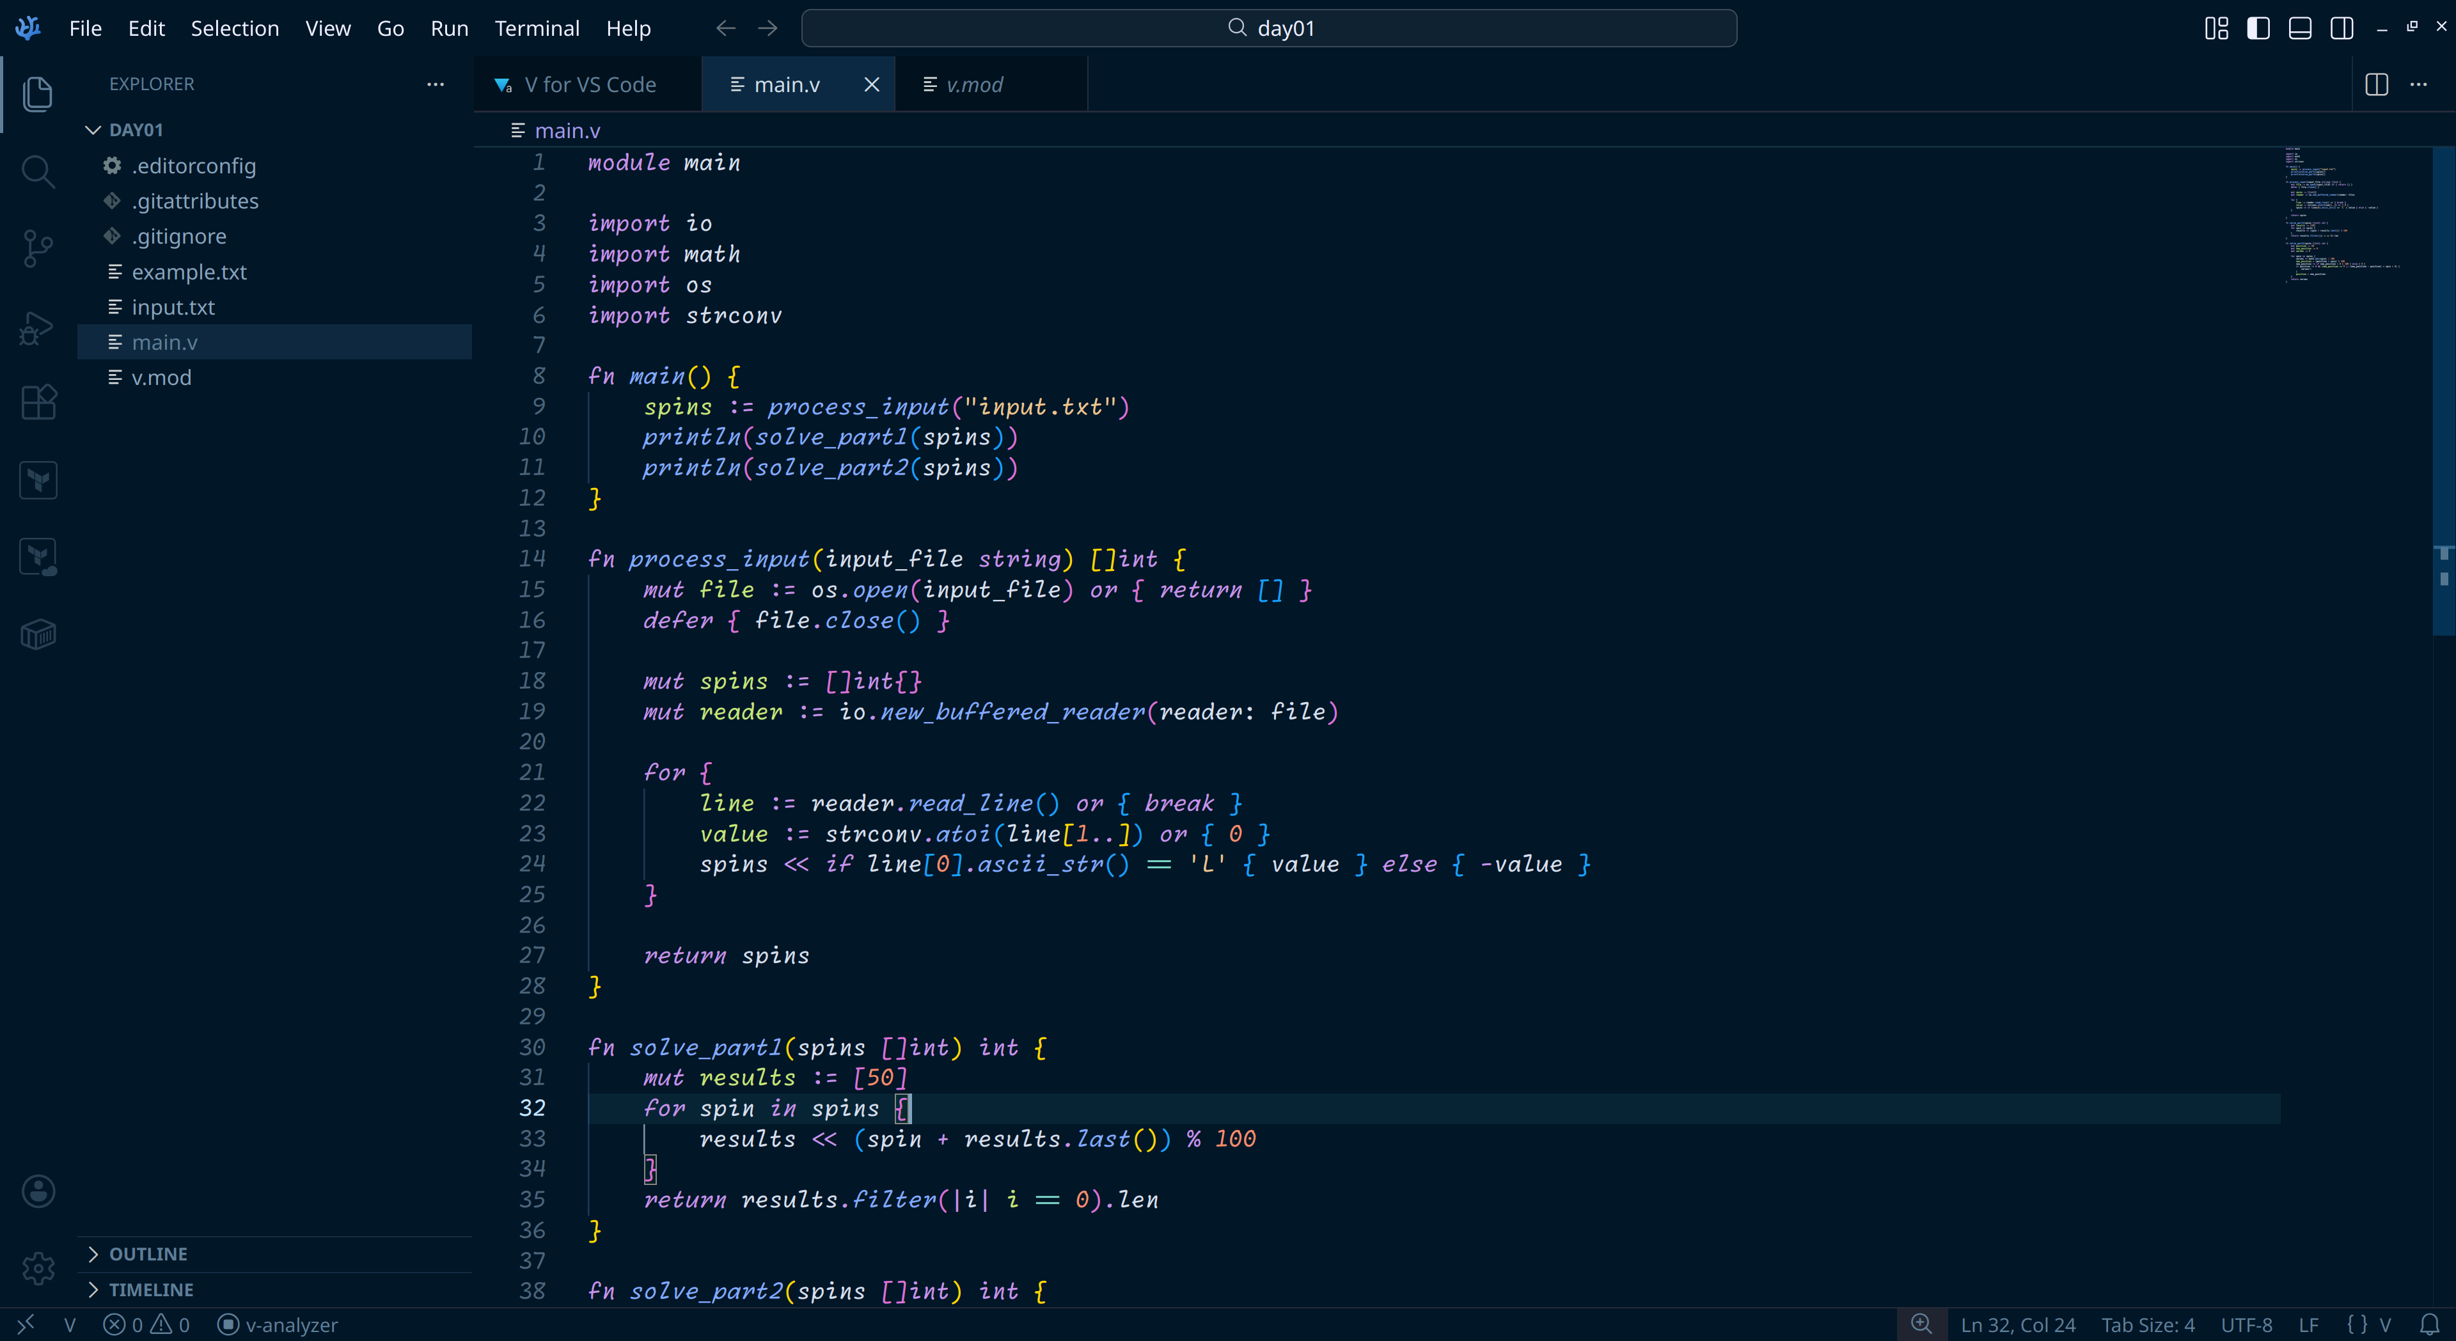
Task: Click the split editor right icon
Action: (x=2376, y=85)
